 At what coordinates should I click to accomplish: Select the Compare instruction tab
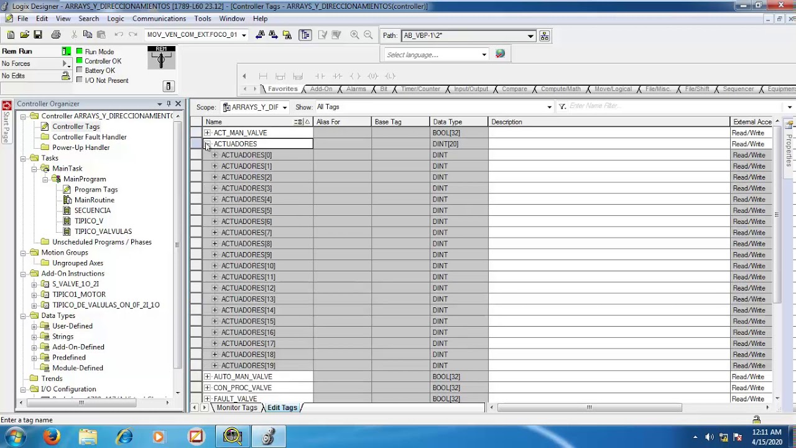(x=514, y=89)
